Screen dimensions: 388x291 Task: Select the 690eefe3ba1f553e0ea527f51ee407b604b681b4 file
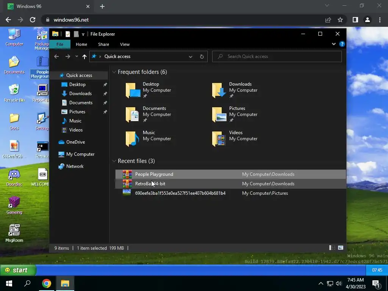230,193
